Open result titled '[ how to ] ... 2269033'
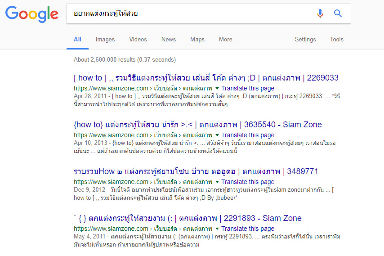The width and height of the screenshot is (384, 256). click(x=206, y=78)
